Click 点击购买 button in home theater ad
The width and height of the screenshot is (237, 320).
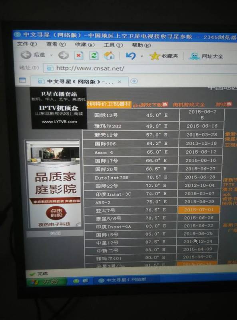[56, 213]
